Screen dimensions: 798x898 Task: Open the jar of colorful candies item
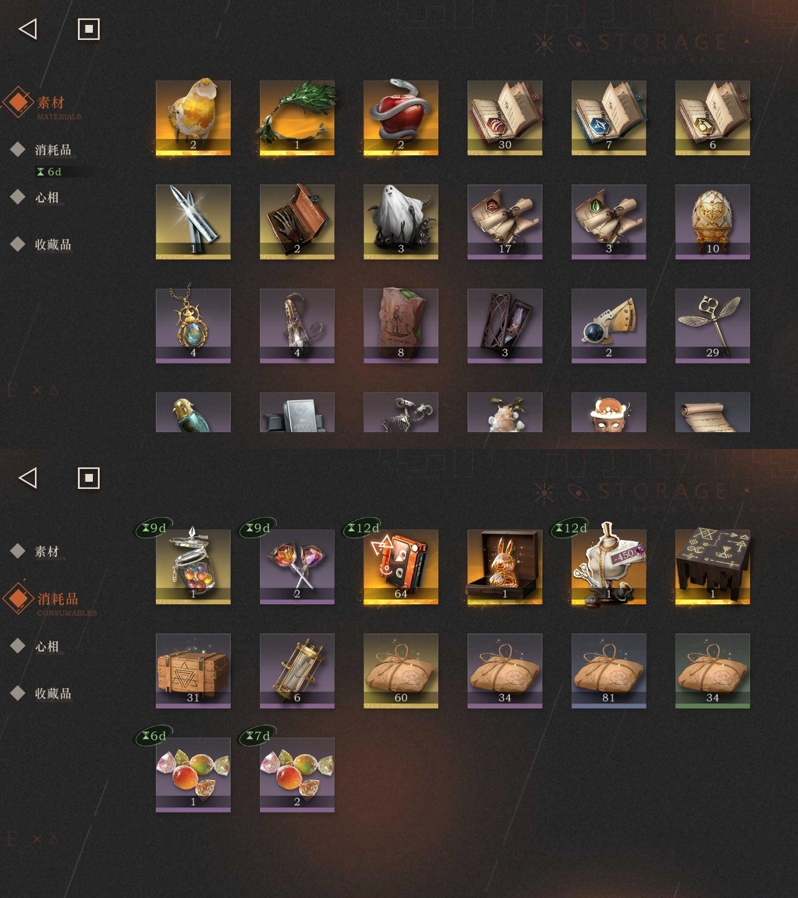click(193, 567)
